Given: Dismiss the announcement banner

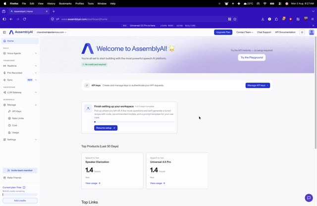Looking at the screenshot, I should (314, 26).
